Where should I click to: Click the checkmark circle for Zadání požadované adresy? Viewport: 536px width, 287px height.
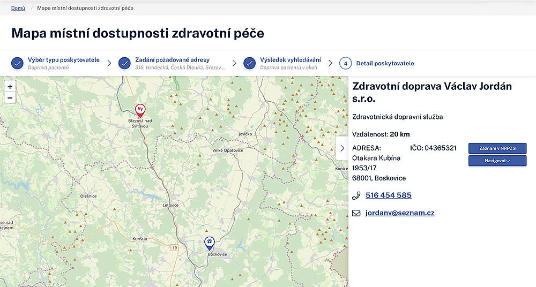124,63
